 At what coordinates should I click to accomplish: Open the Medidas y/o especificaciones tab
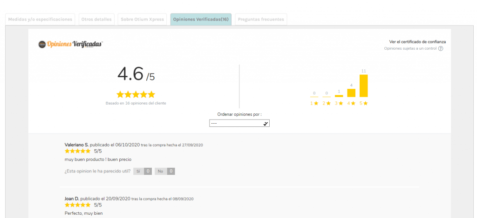pyautogui.click(x=40, y=19)
